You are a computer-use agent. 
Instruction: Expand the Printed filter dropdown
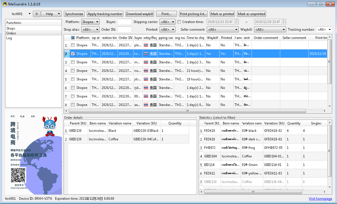coord(168,30)
